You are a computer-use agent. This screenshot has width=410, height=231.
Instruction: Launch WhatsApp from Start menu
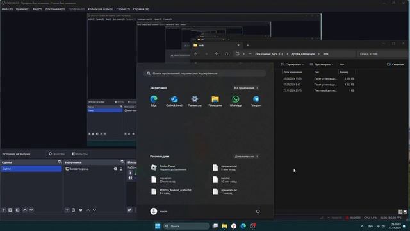[236, 101]
